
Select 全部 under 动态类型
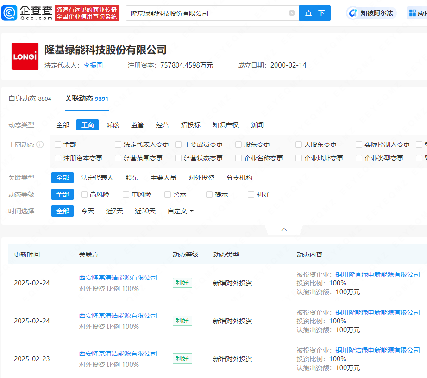63,125
